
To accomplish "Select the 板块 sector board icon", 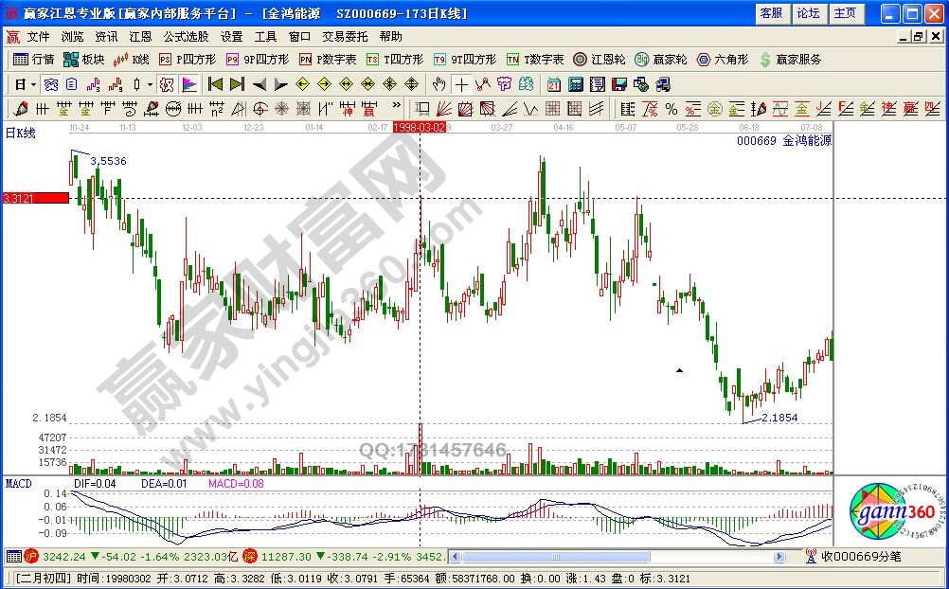I will 83,59.
